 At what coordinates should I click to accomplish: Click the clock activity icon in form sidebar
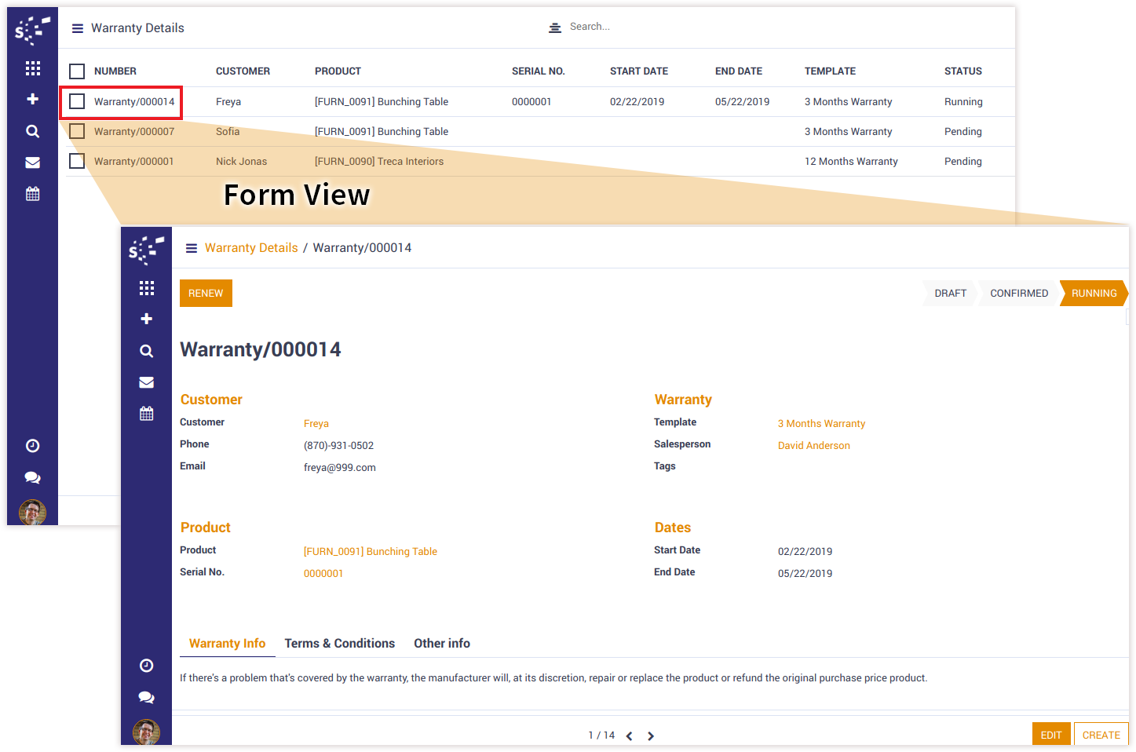[146, 666]
